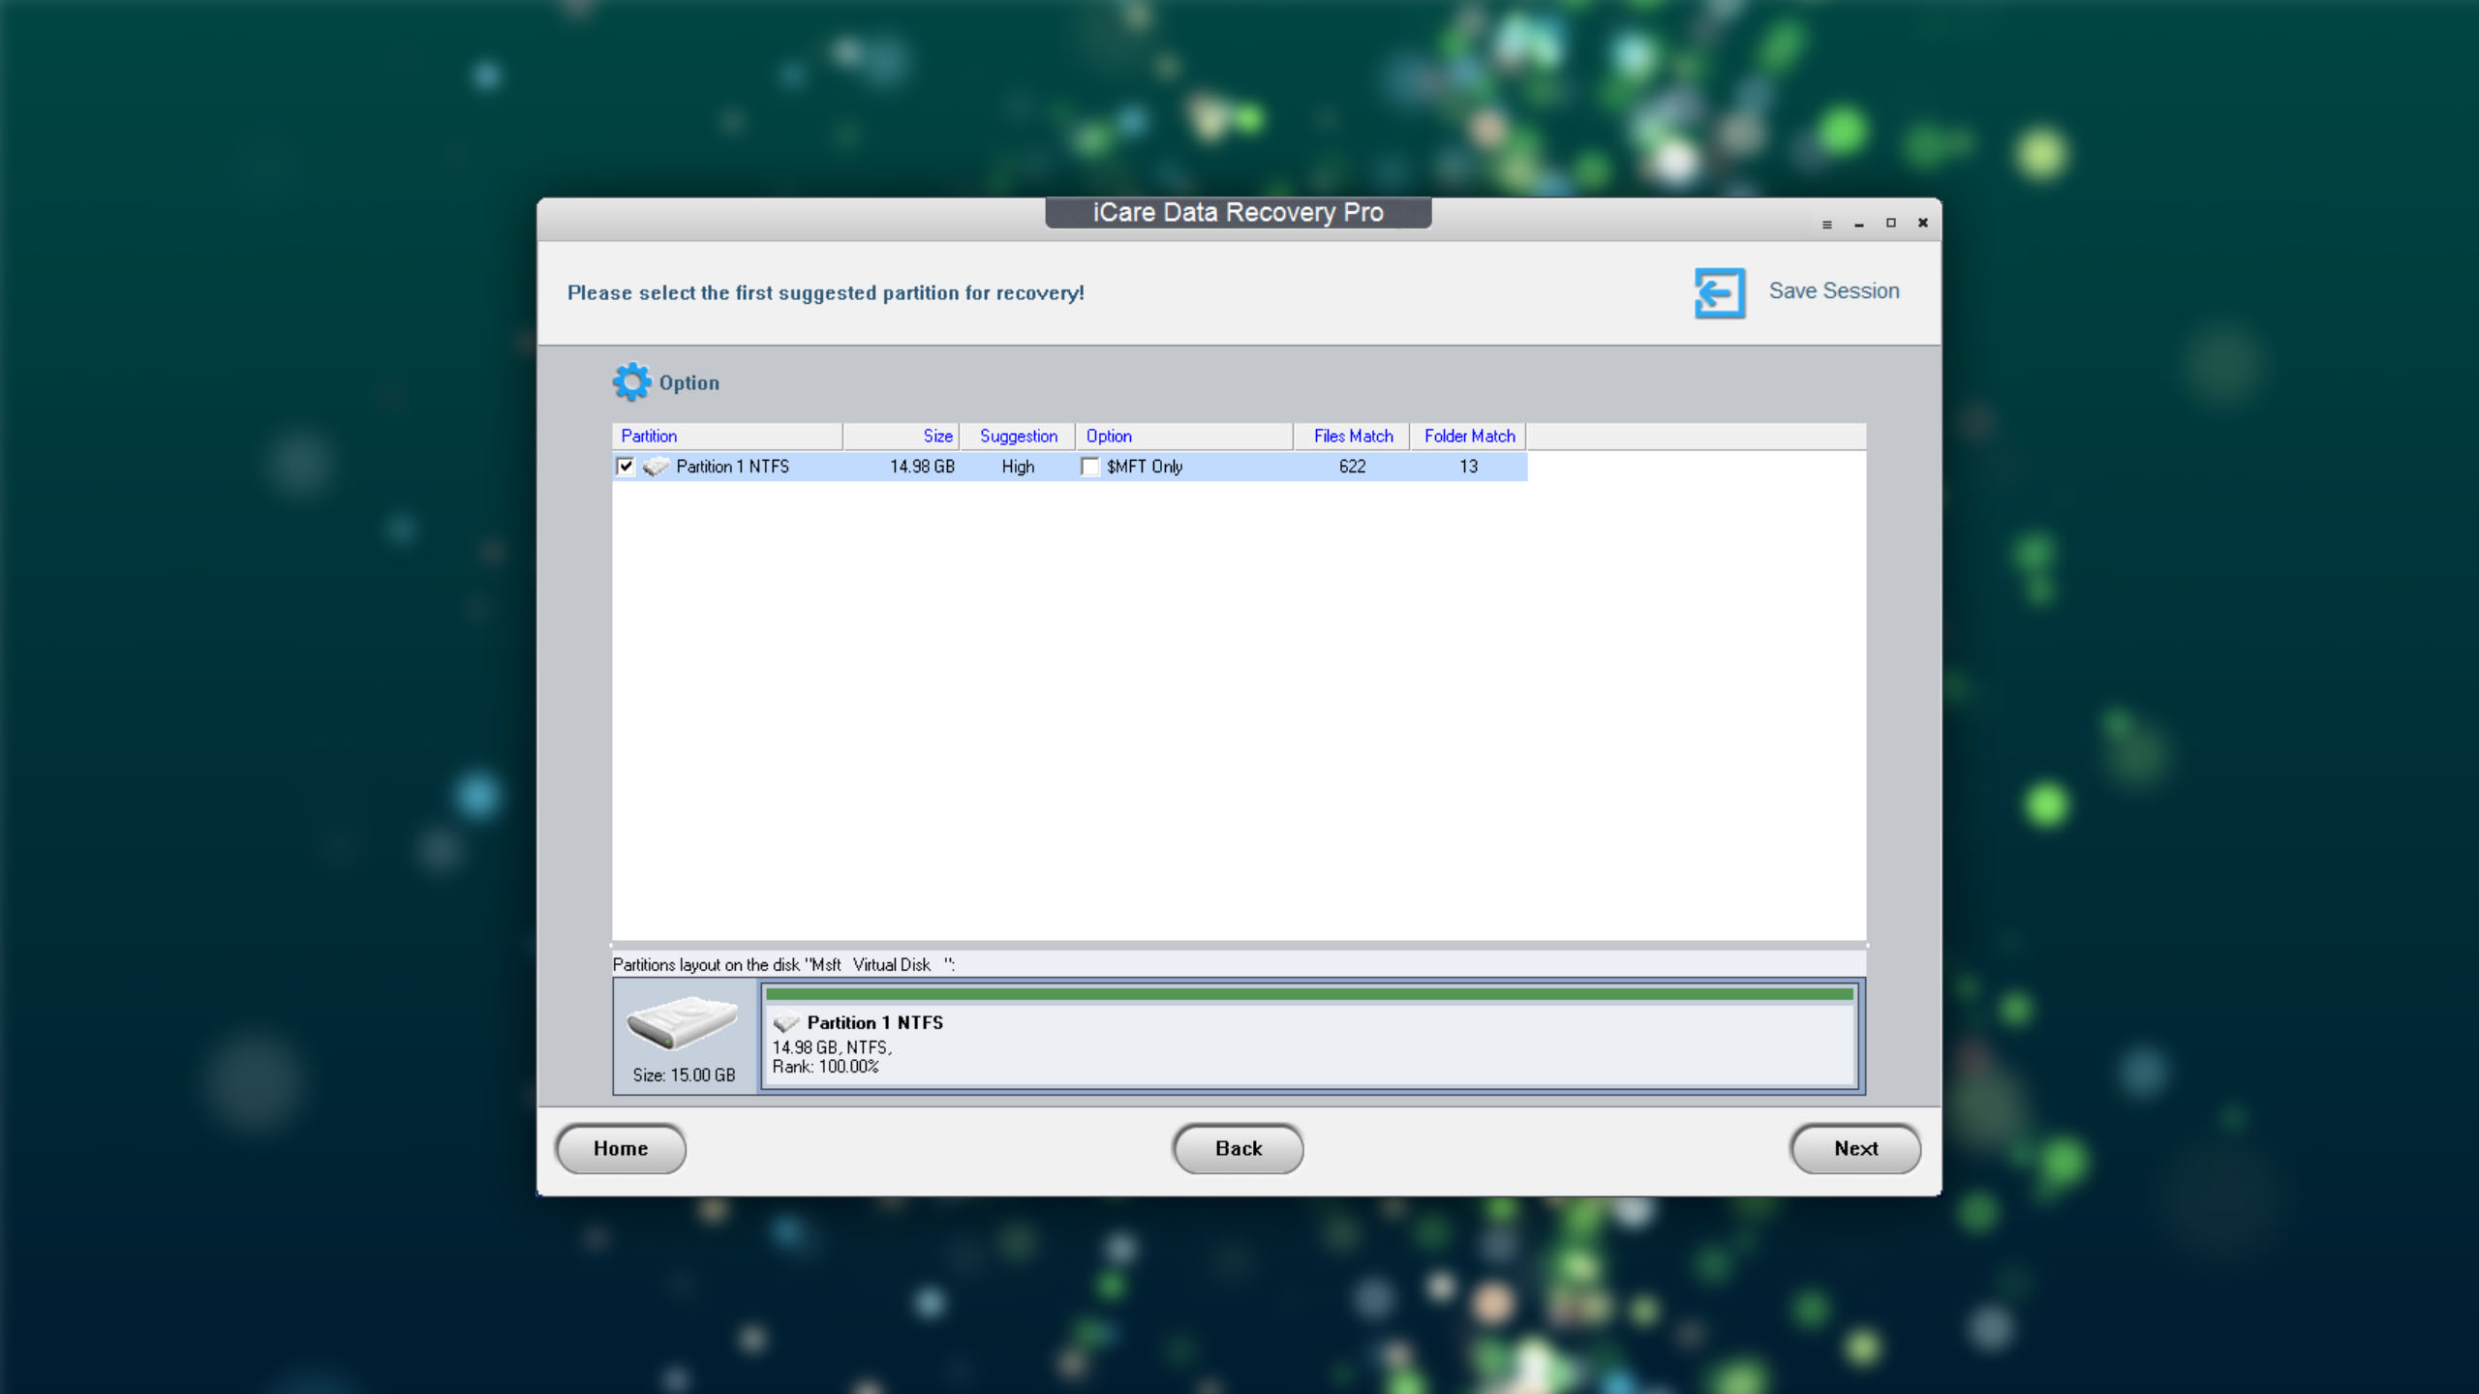Sort by the Suggestion column header
Image resolution: width=2479 pixels, height=1394 pixels.
[1017, 437]
